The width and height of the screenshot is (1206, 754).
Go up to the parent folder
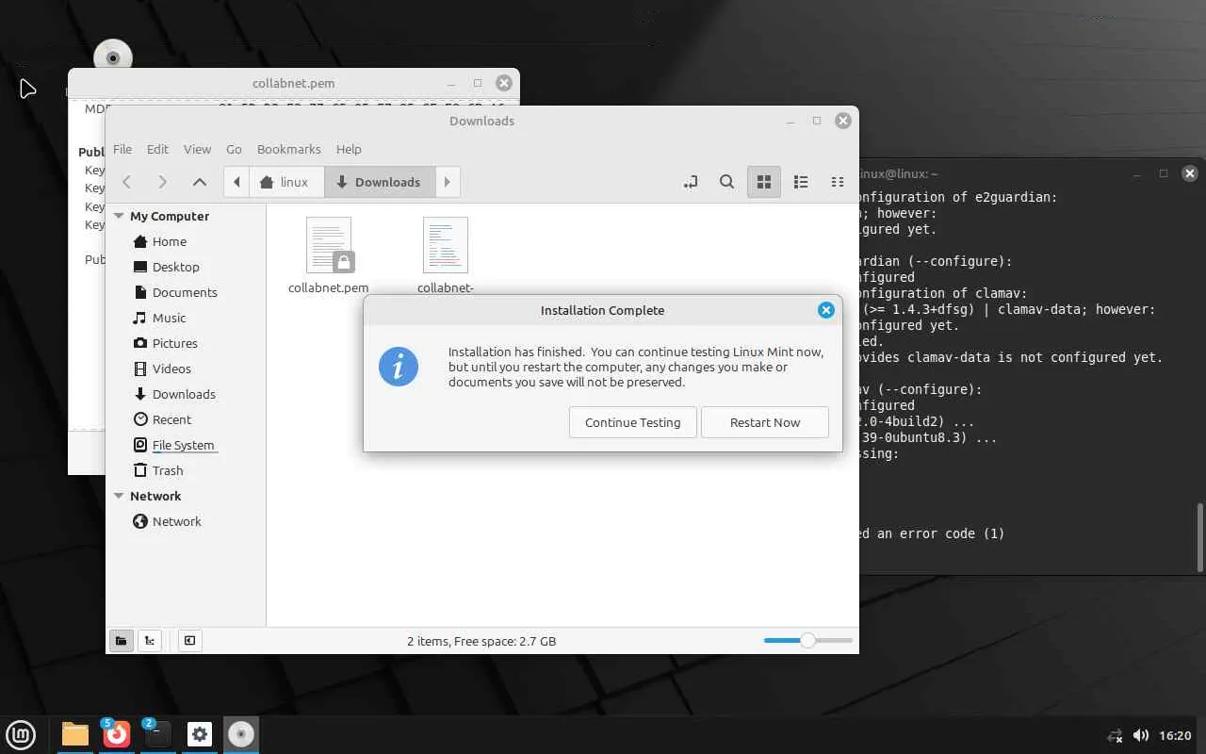pyautogui.click(x=199, y=182)
